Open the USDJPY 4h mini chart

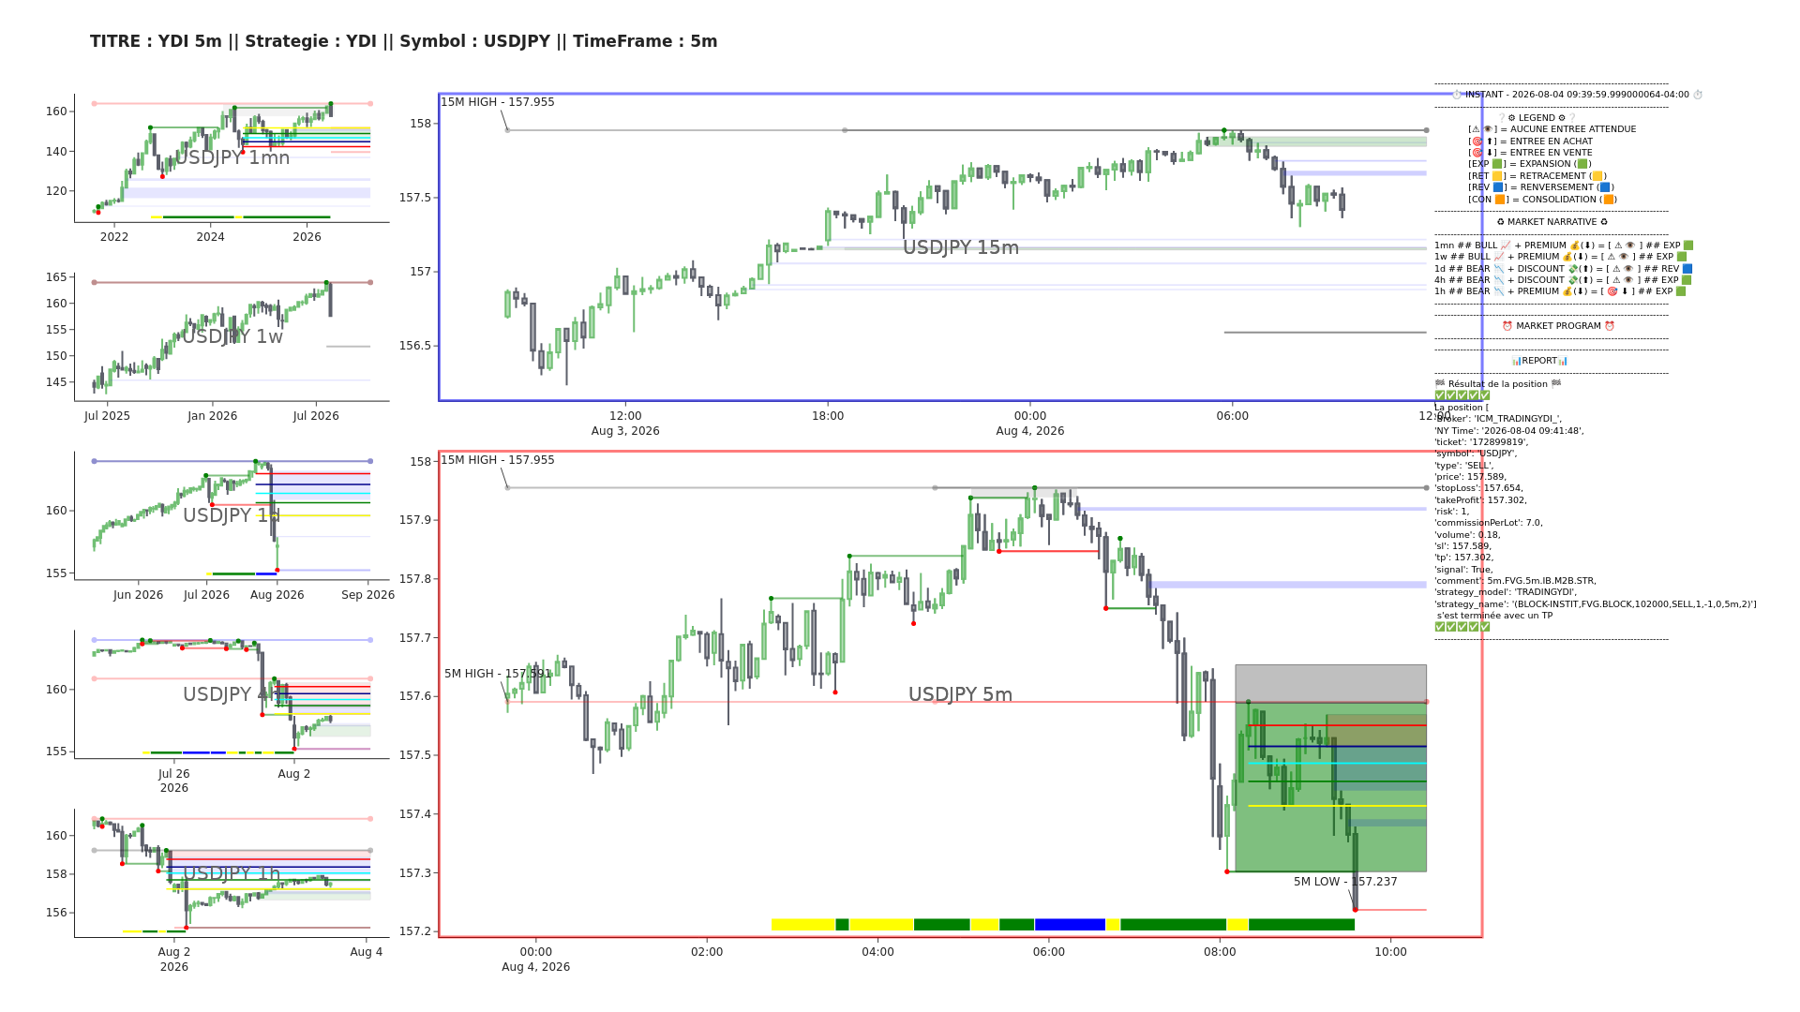(232, 694)
